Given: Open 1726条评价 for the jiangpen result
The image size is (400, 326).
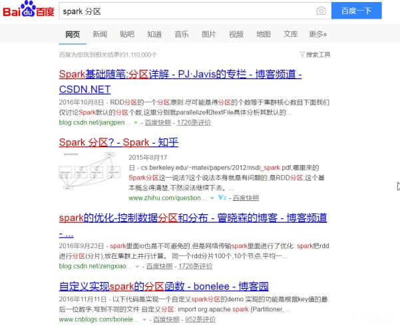Looking at the screenshot, I should pyautogui.click(x=194, y=122).
